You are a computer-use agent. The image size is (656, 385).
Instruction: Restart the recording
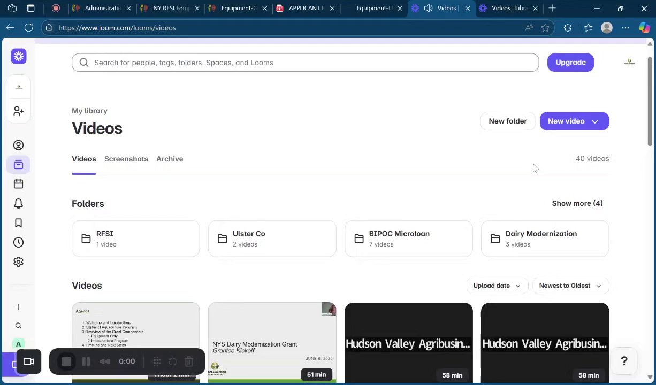tap(173, 361)
